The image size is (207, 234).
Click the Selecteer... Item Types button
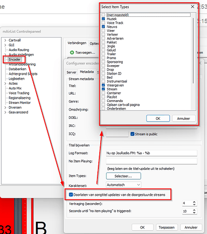(x=124, y=176)
